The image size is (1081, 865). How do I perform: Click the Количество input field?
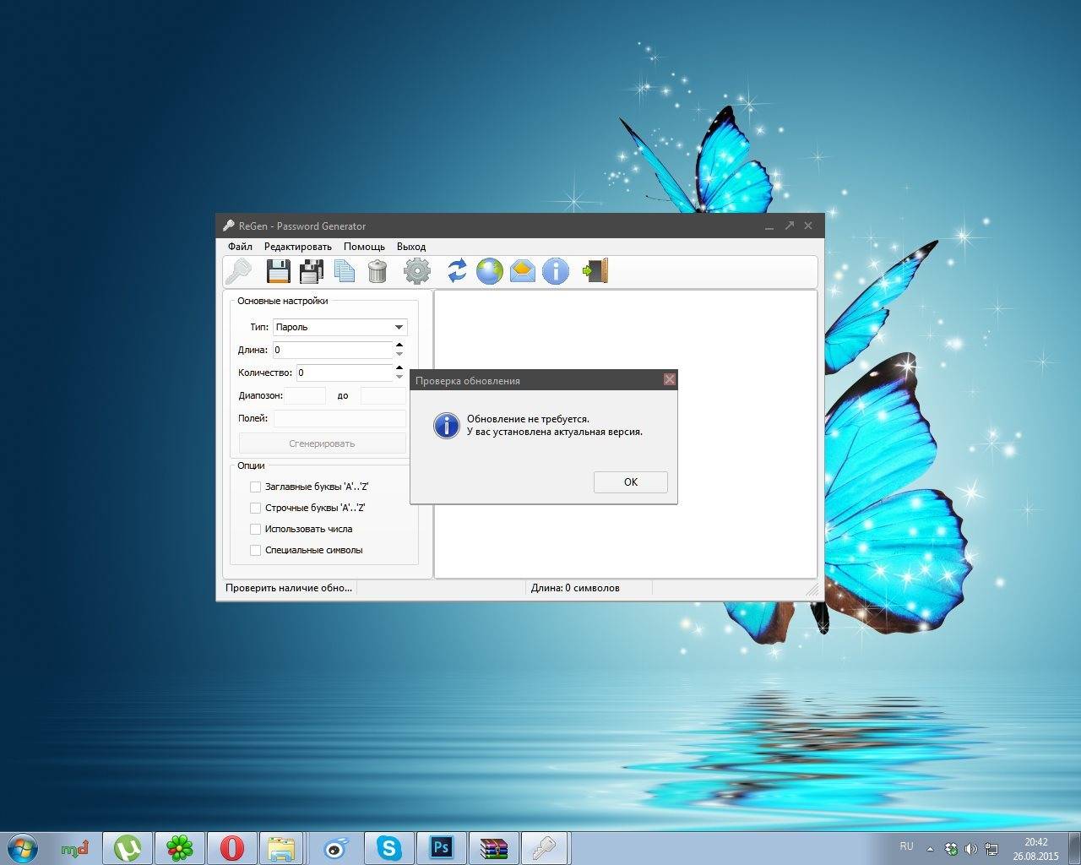coord(345,373)
